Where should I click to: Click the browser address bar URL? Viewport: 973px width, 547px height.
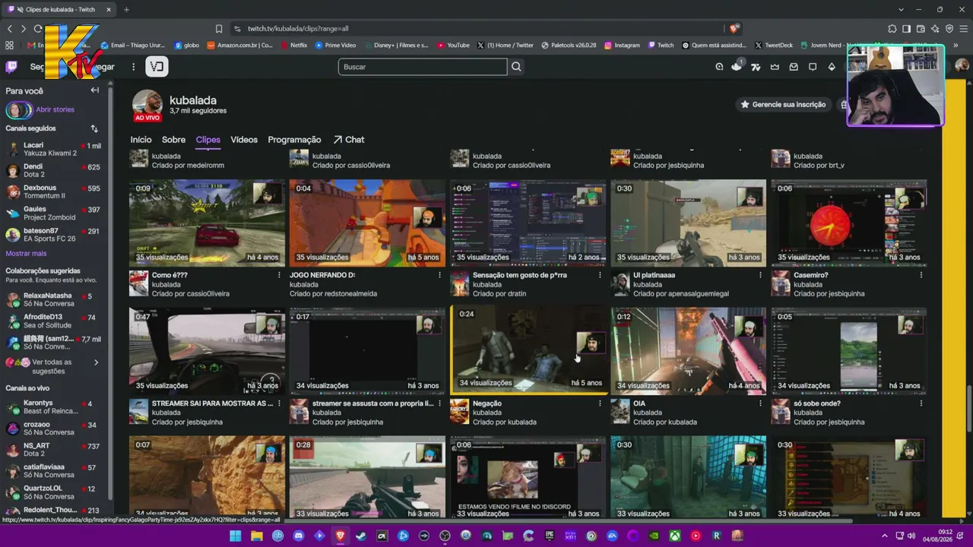point(298,29)
